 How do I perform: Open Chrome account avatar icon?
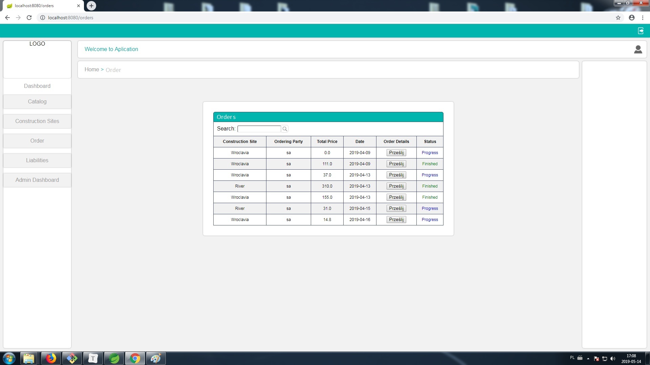pos(631,18)
